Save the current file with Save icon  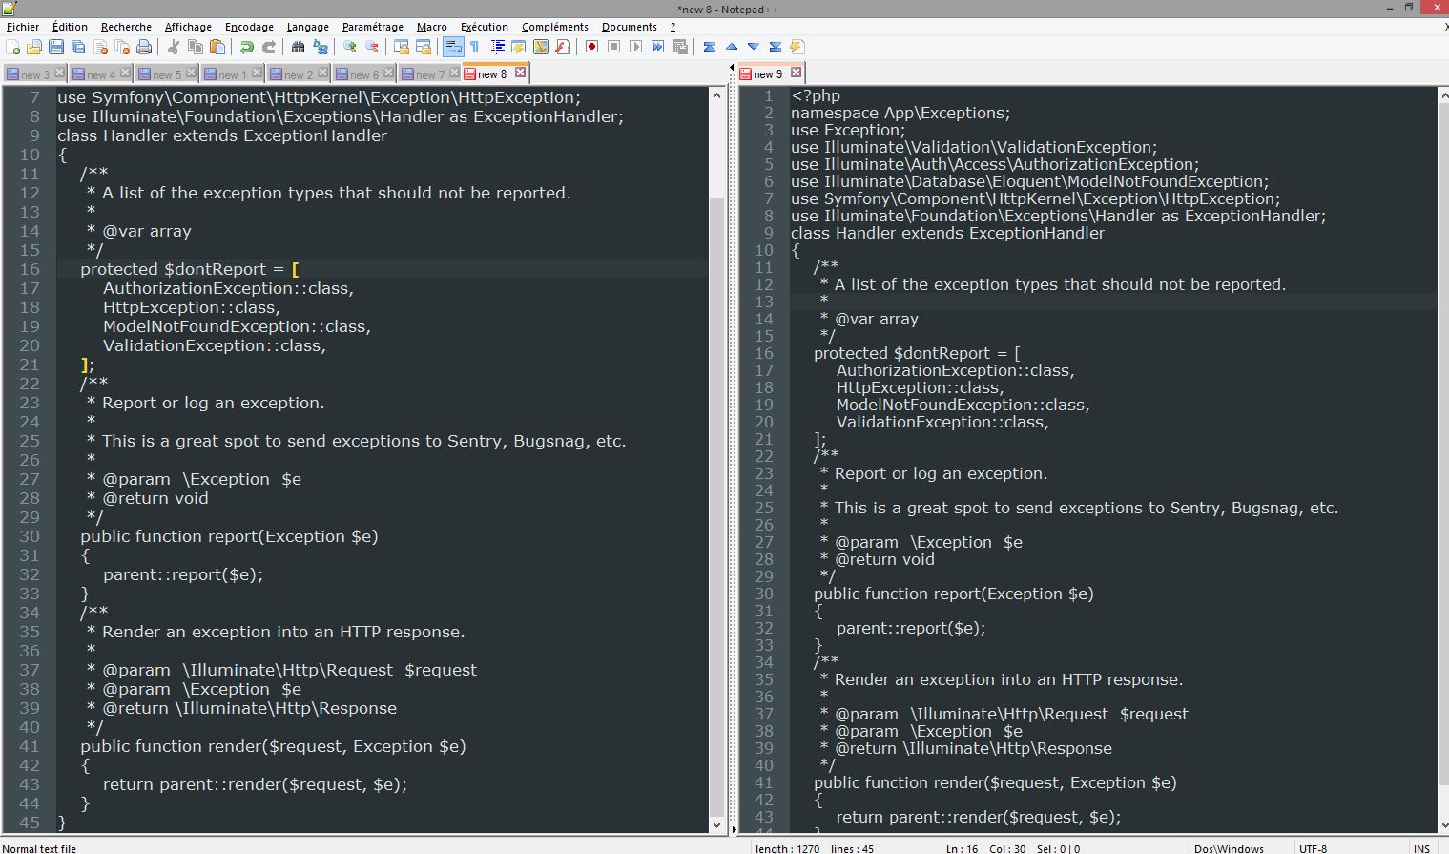[x=56, y=47]
